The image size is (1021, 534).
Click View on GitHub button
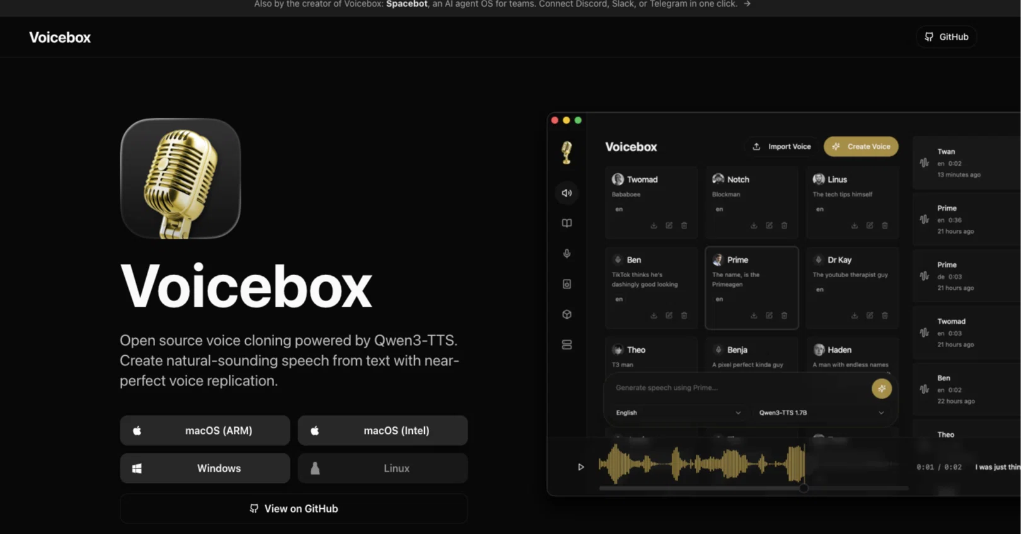(x=294, y=509)
